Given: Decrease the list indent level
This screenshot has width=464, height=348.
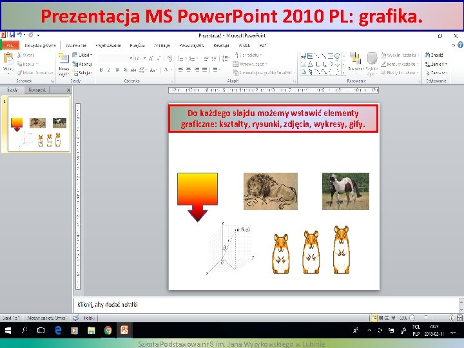Looking at the screenshot, I should (206, 58).
